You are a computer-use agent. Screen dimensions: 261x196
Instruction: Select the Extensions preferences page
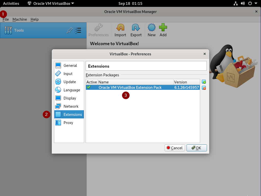69,115
